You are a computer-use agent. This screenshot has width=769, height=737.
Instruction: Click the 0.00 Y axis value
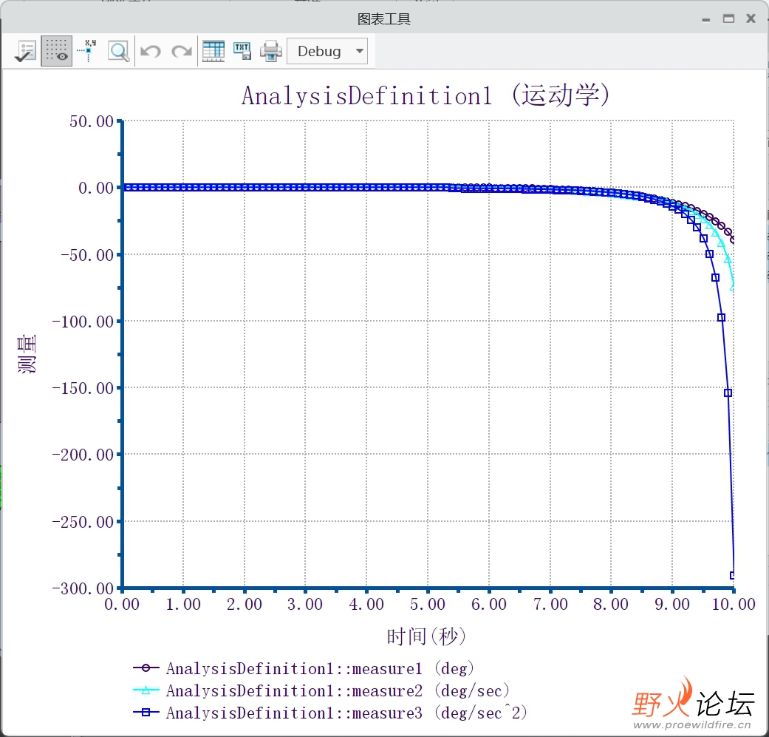pyautogui.click(x=96, y=188)
